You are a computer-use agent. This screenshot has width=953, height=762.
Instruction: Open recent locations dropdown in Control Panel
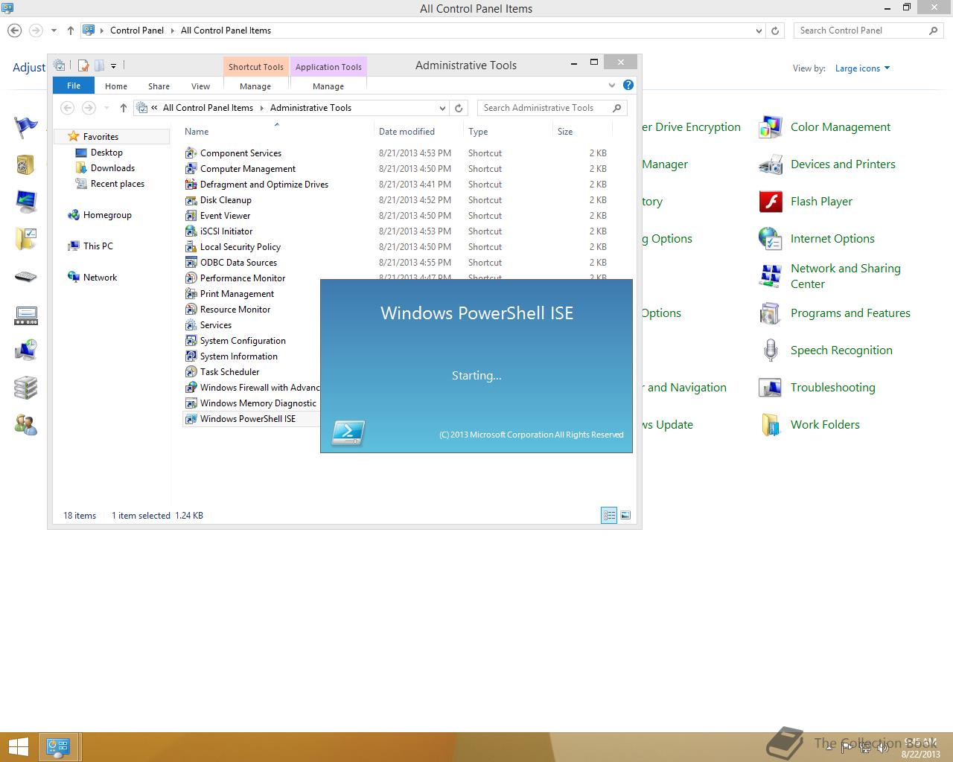[54, 31]
